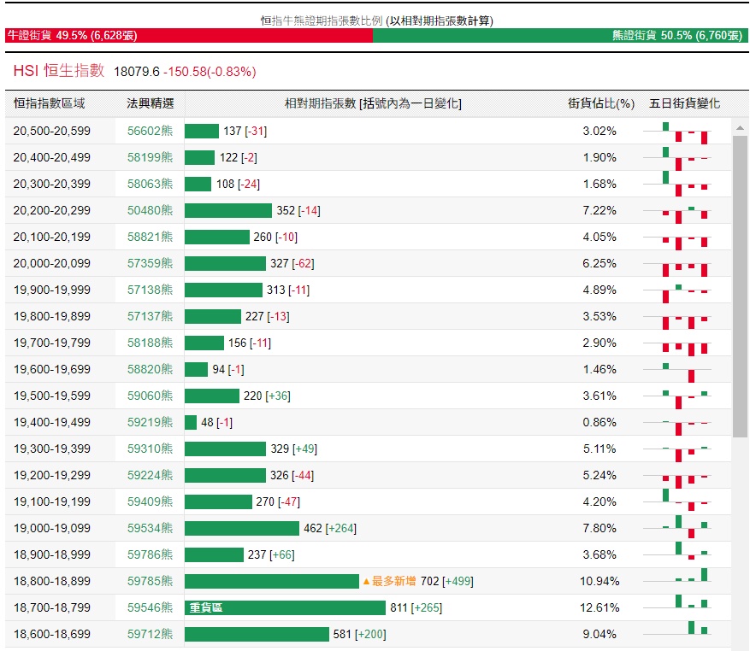The image size is (750, 651).
Task: Open warrant link 57138熊
Action: pos(150,290)
